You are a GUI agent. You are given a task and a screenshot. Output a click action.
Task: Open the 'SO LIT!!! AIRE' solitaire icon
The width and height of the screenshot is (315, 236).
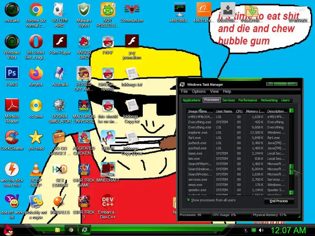[60, 15]
